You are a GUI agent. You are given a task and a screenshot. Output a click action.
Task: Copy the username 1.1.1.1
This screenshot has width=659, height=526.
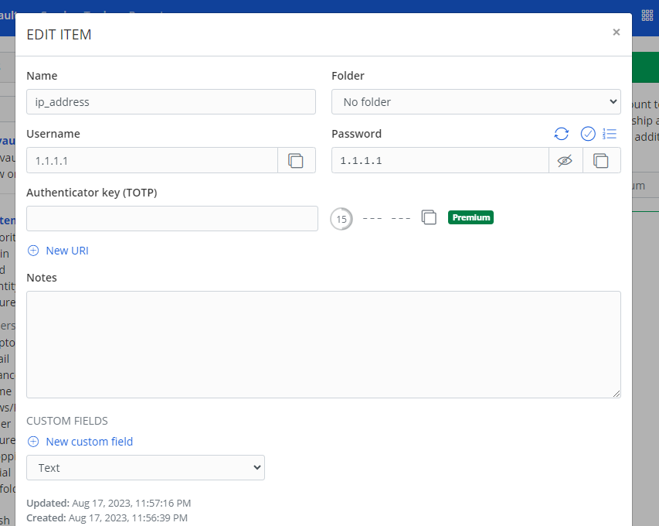pyautogui.click(x=297, y=160)
